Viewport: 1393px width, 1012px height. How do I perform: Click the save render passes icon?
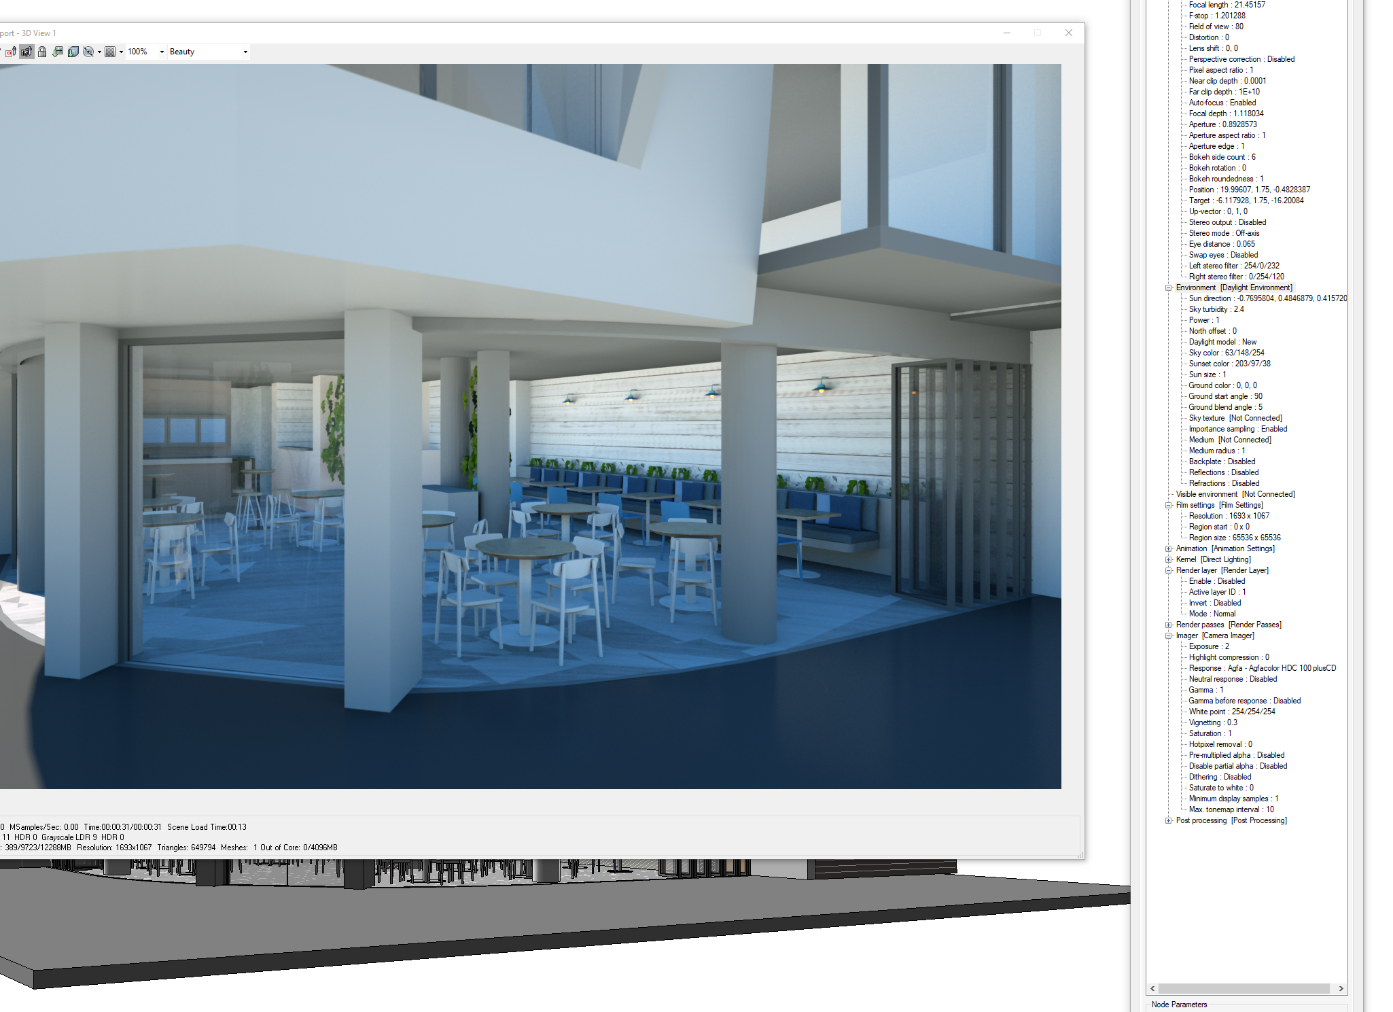click(x=73, y=52)
